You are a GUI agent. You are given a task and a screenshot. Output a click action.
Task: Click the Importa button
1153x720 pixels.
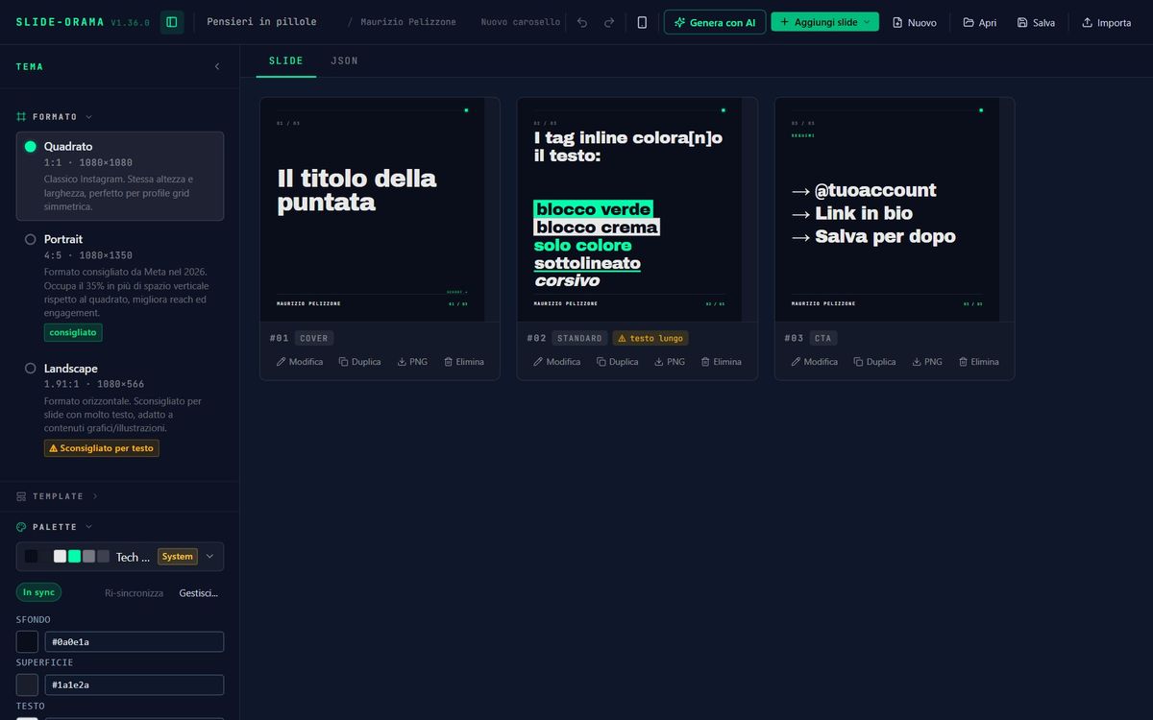point(1106,22)
